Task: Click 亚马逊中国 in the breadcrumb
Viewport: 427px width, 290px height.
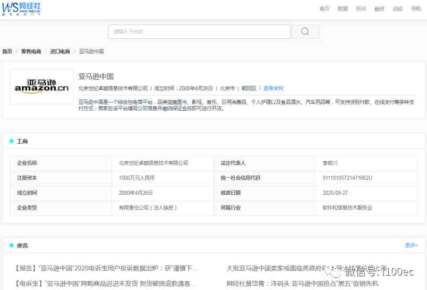Action: coord(91,51)
